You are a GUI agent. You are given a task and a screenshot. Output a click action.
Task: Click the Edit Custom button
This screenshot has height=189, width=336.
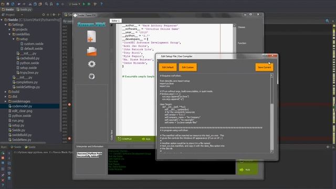click(x=188, y=67)
